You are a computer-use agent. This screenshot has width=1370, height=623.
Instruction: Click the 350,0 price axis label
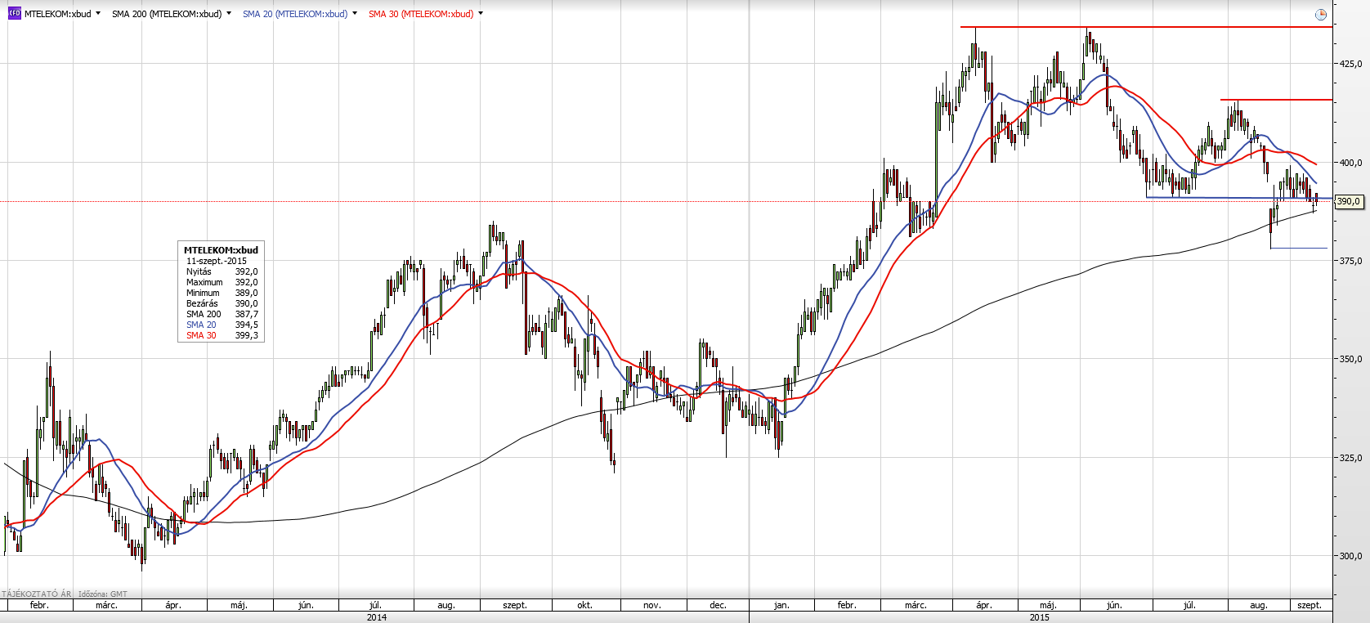click(1350, 359)
